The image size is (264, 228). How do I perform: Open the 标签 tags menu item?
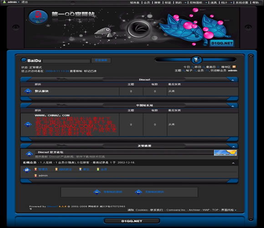[168, 3]
